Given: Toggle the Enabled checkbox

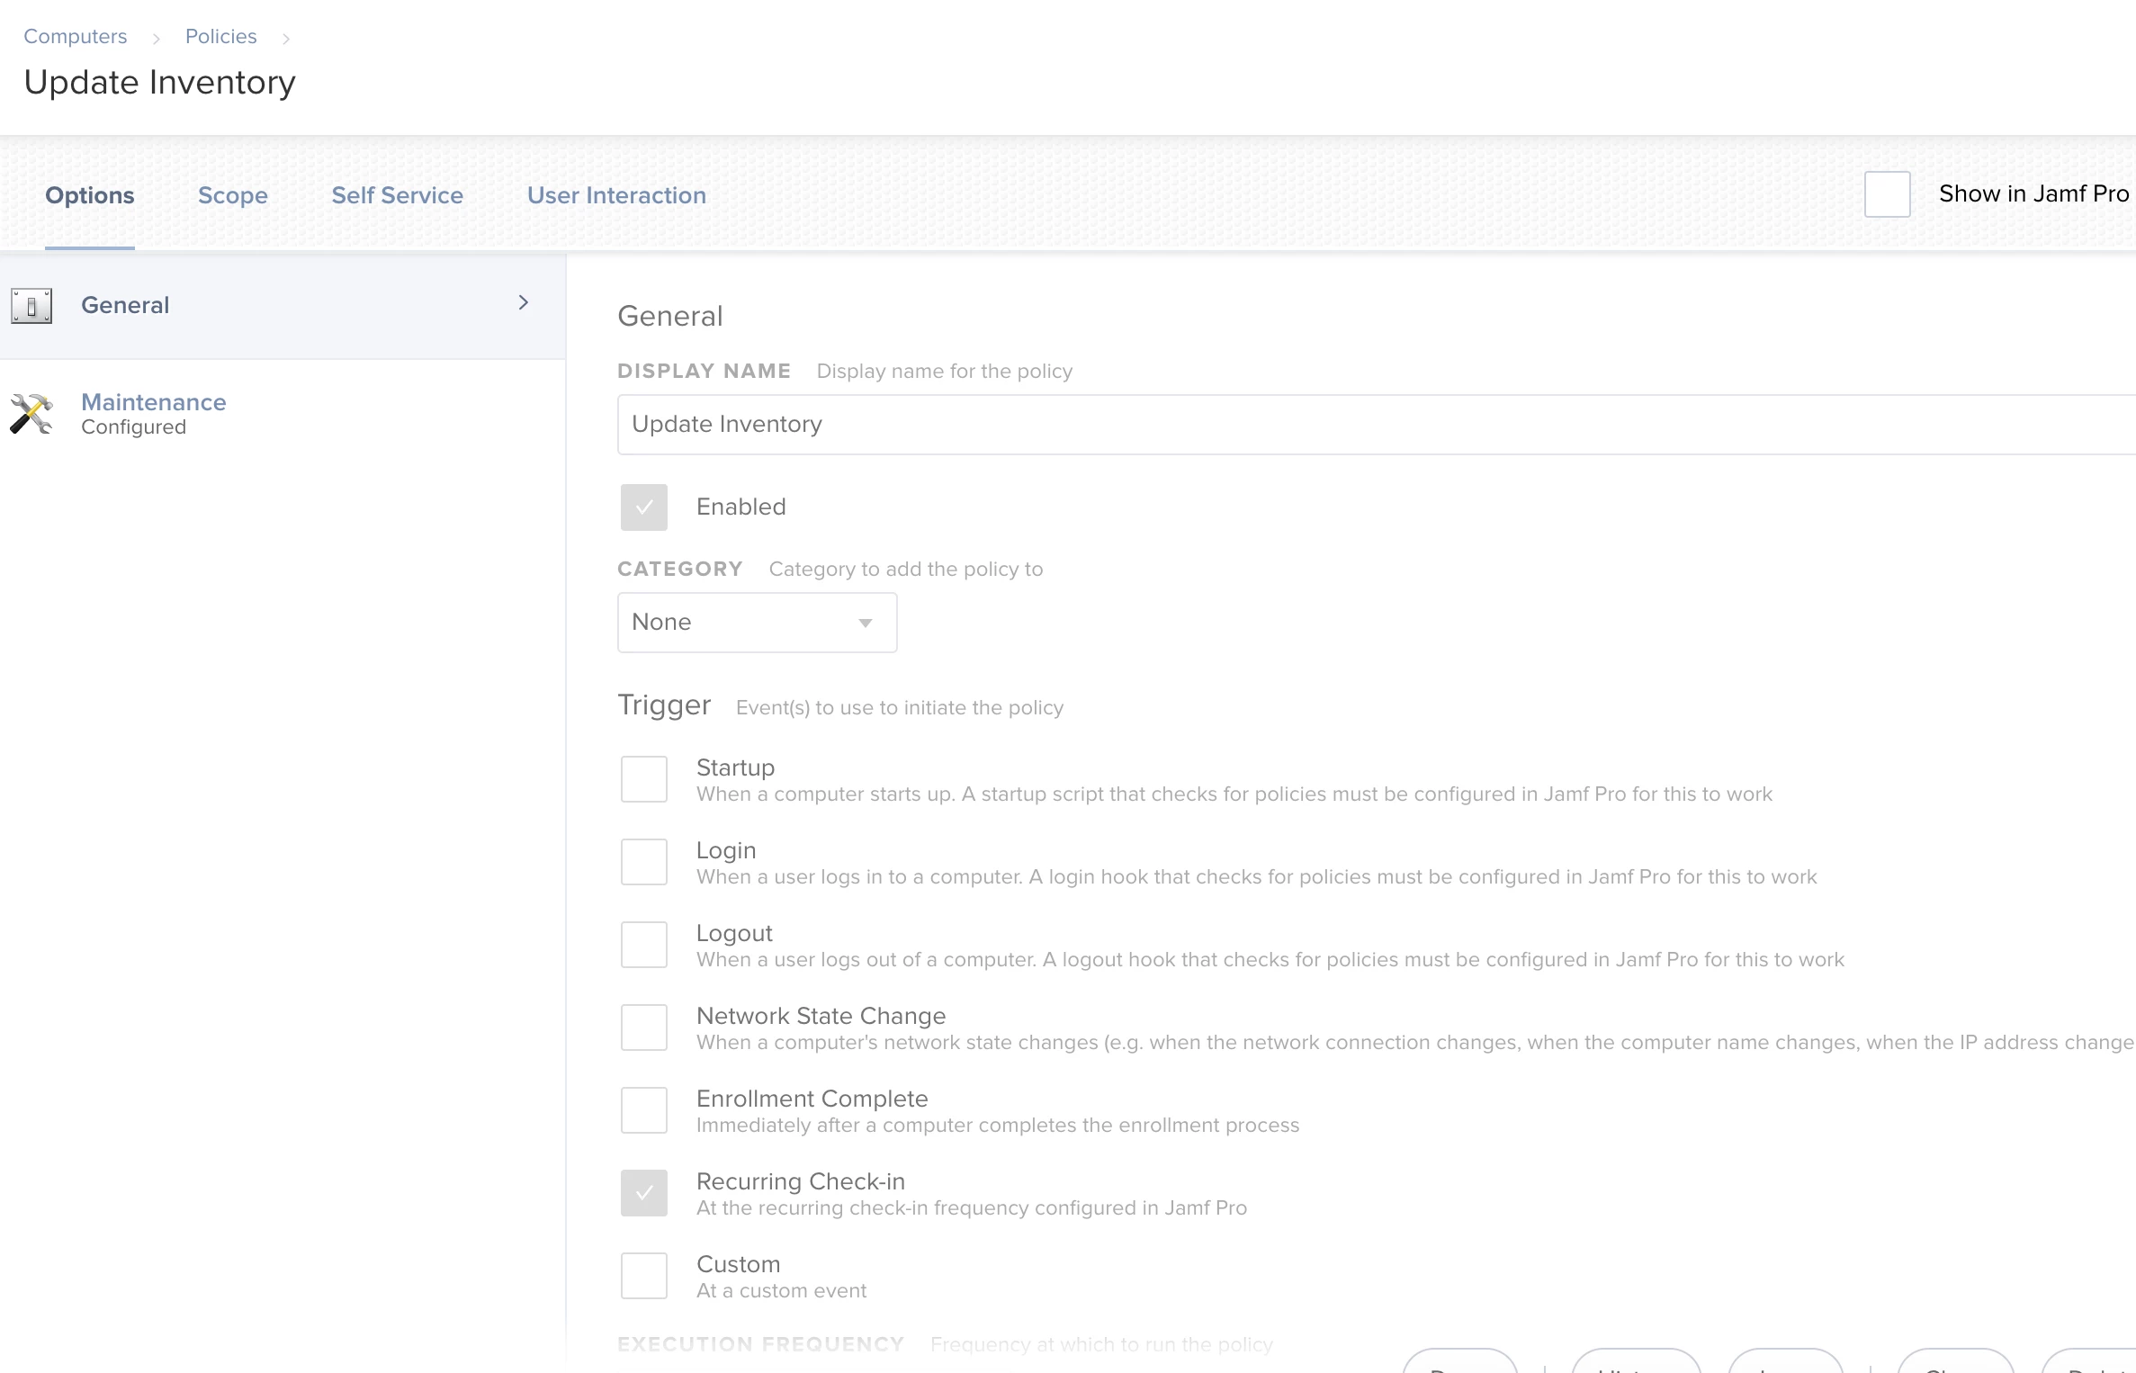Looking at the screenshot, I should [643, 507].
